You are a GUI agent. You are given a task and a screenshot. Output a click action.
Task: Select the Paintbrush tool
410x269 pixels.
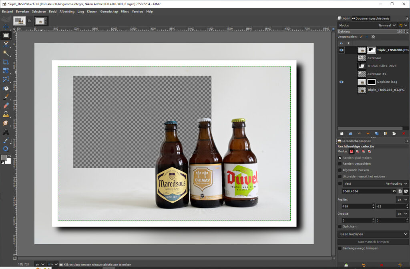point(6,97)
